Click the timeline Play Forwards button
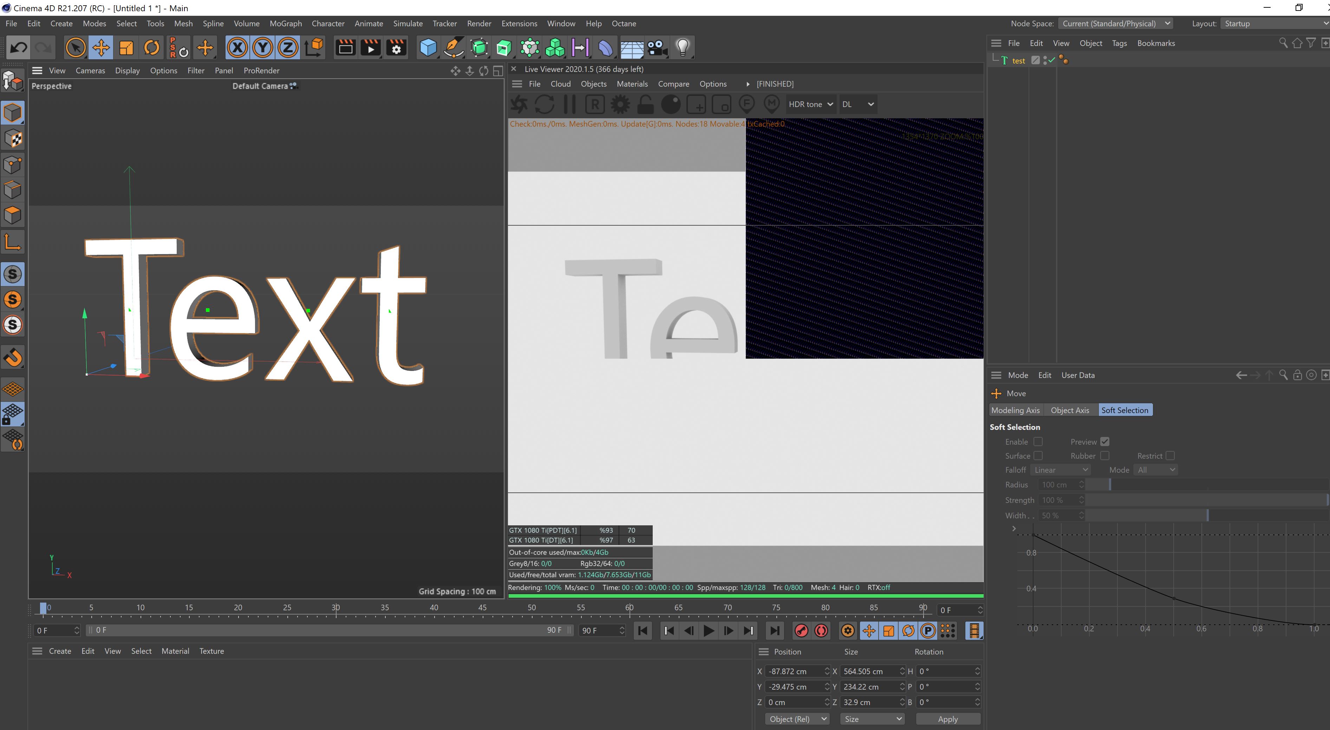The height and width of the screenshot is (730, 1330). pyautogui.click(x=708, y=630)
